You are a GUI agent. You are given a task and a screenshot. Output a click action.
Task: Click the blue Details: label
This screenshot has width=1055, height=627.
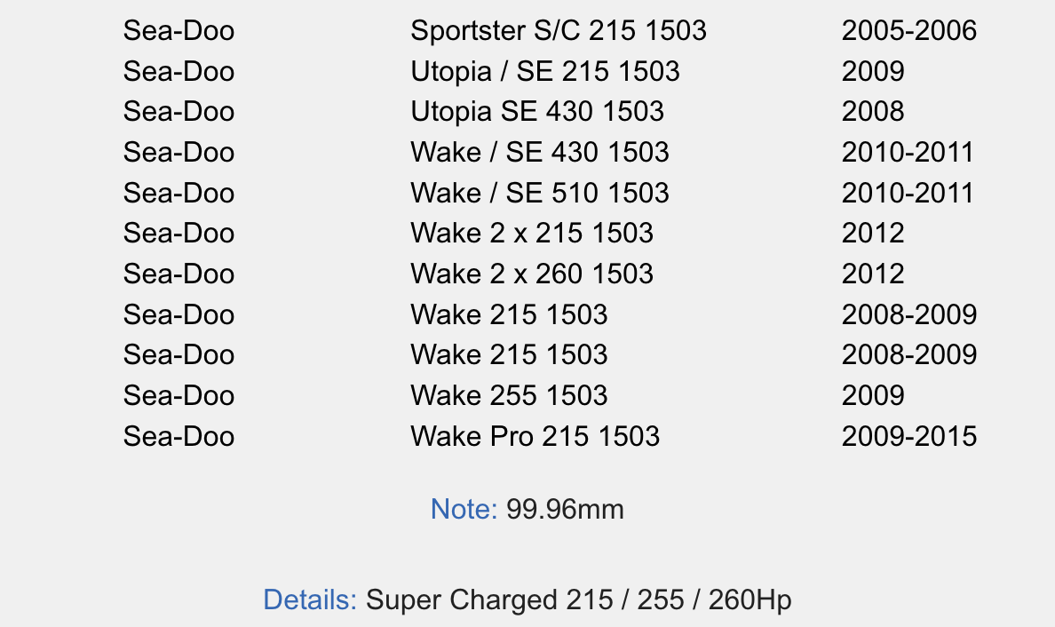310,599
